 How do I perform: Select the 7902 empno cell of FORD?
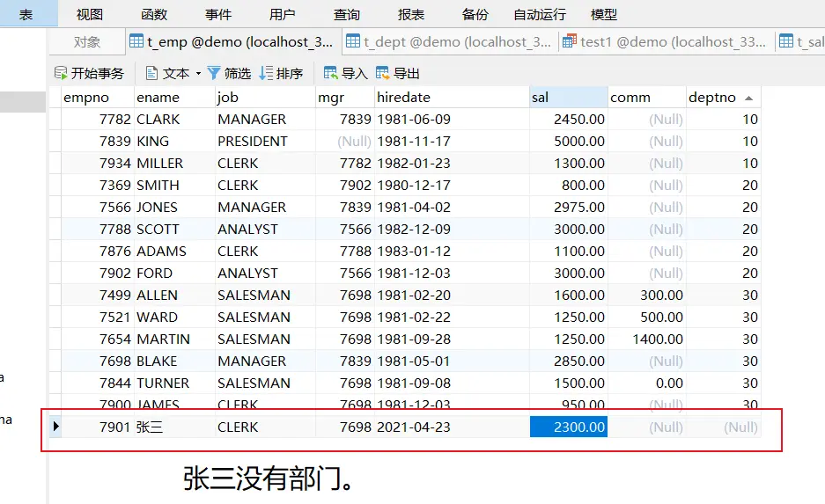[x=98, y=274]
